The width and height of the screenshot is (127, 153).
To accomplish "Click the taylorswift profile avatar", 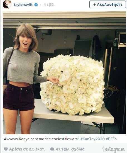I will (7, 4).
